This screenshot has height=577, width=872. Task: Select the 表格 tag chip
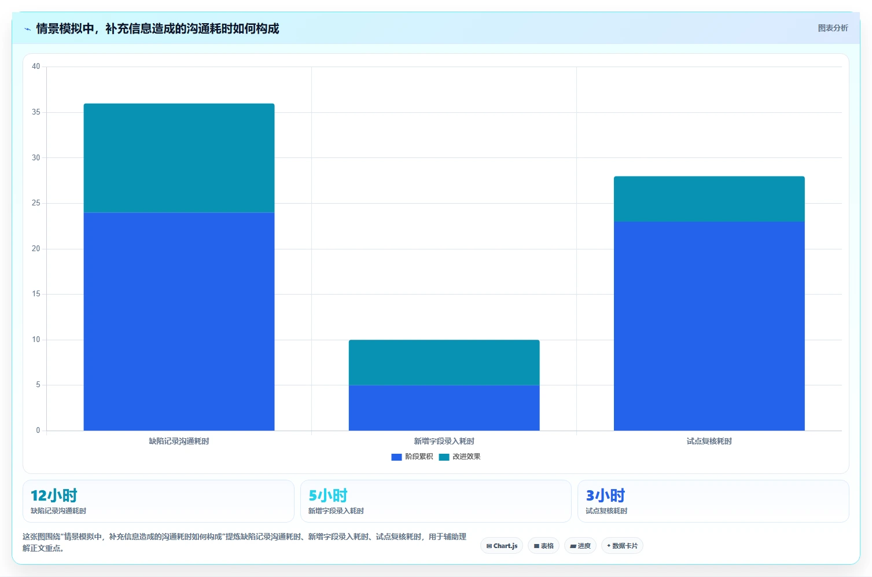543,546
